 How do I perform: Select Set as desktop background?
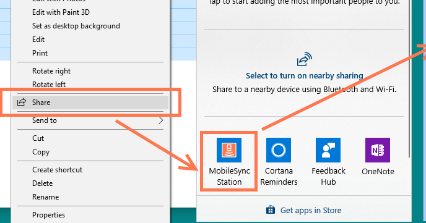76,26
